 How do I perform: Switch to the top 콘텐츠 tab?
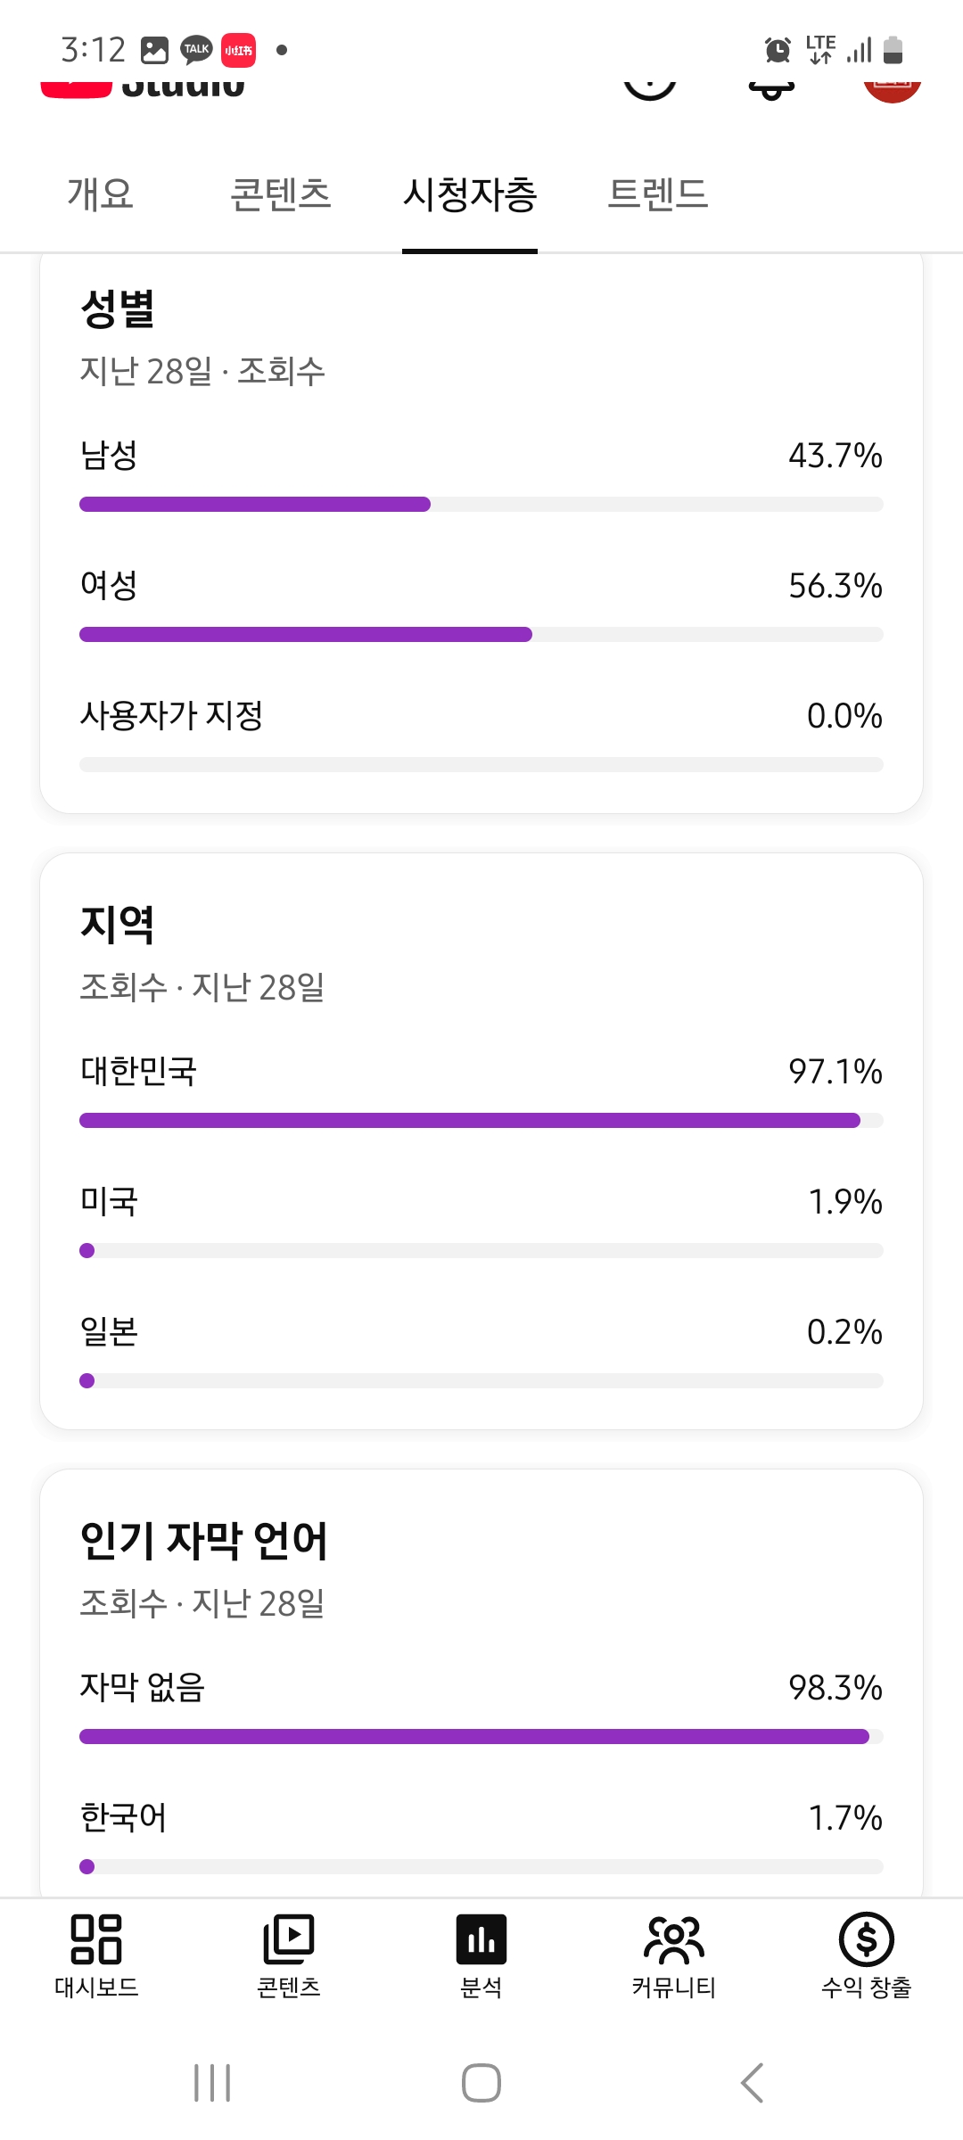[x=281, y=194]
